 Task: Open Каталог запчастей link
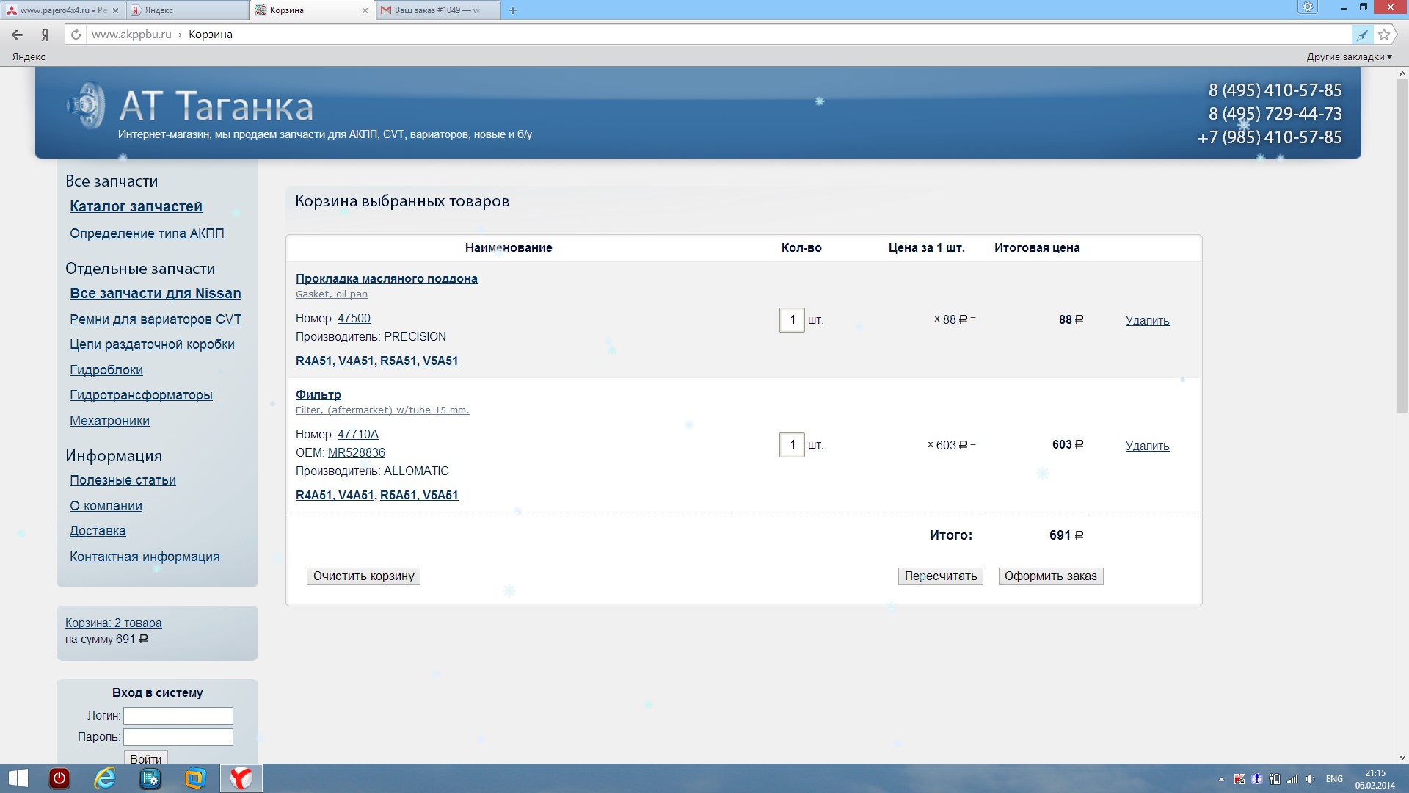(x=136, y=207)
